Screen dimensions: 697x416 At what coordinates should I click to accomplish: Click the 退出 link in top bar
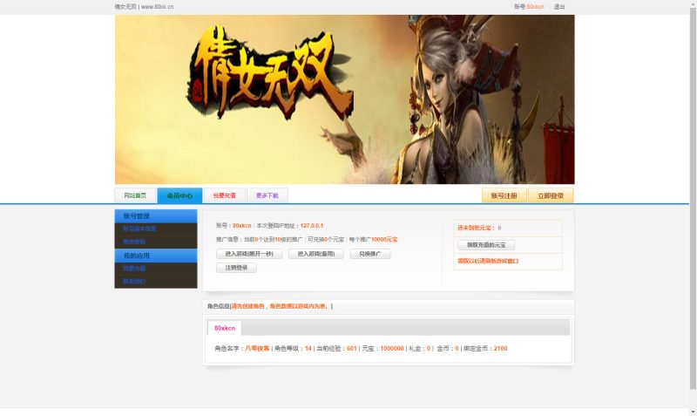[x=559, y=7]
